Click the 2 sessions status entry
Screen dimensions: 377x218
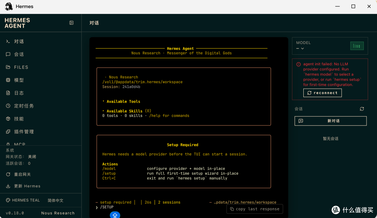click(x=169, y=202)
